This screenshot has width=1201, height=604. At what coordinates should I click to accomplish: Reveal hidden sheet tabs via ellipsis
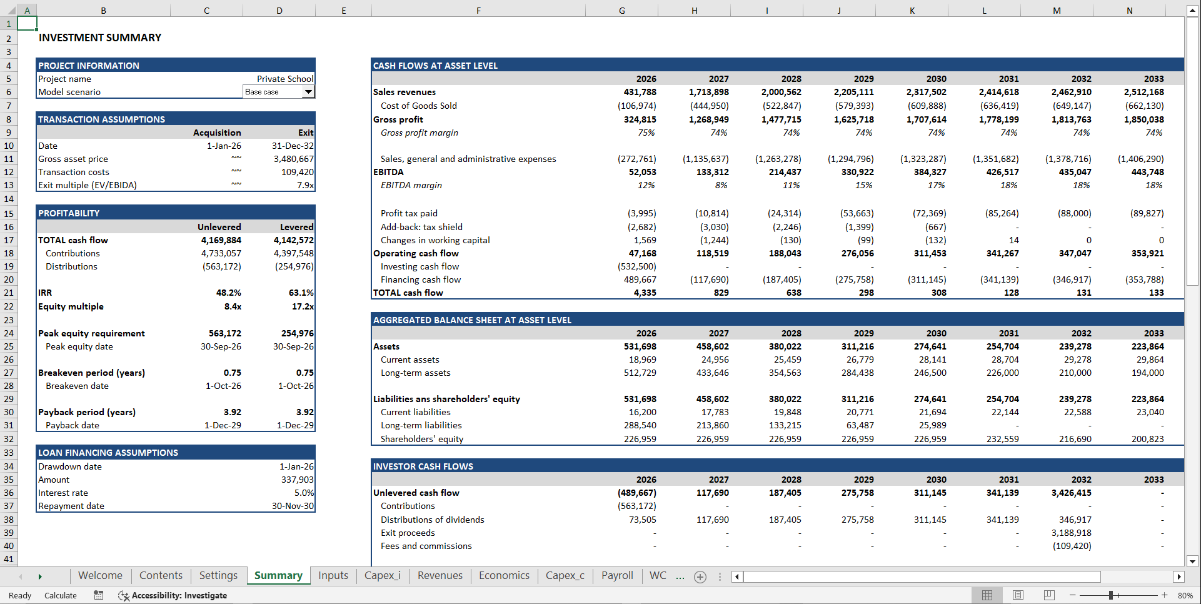(680, 576)
